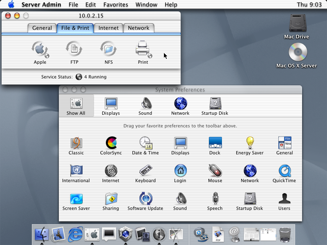Open the Favorites menu
The height and width of the screenshot is (245, 327).
[116, 4]
